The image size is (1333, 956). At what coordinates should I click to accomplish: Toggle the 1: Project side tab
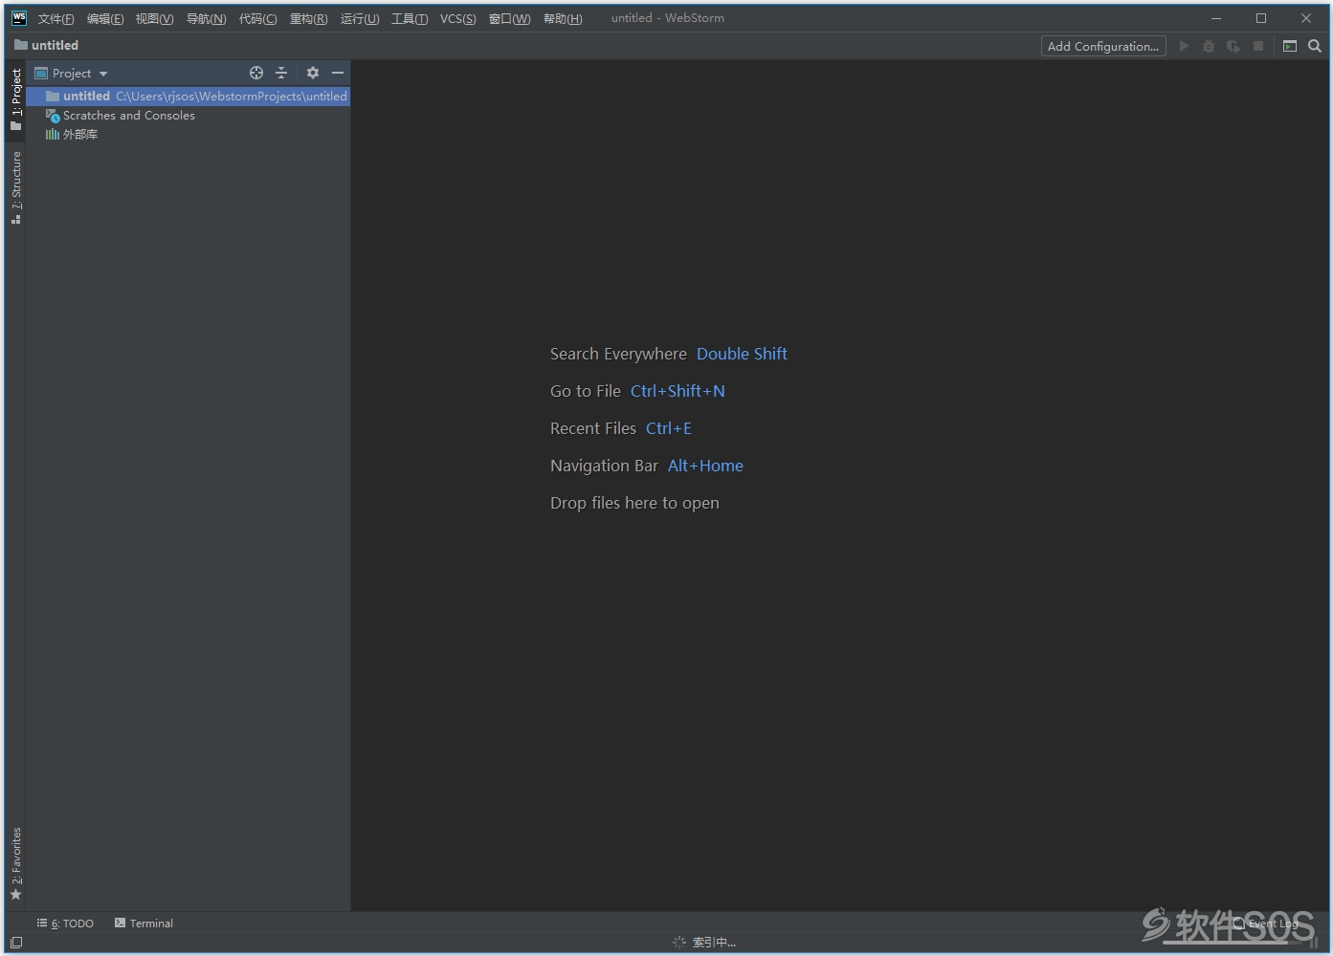pos(15,99)
